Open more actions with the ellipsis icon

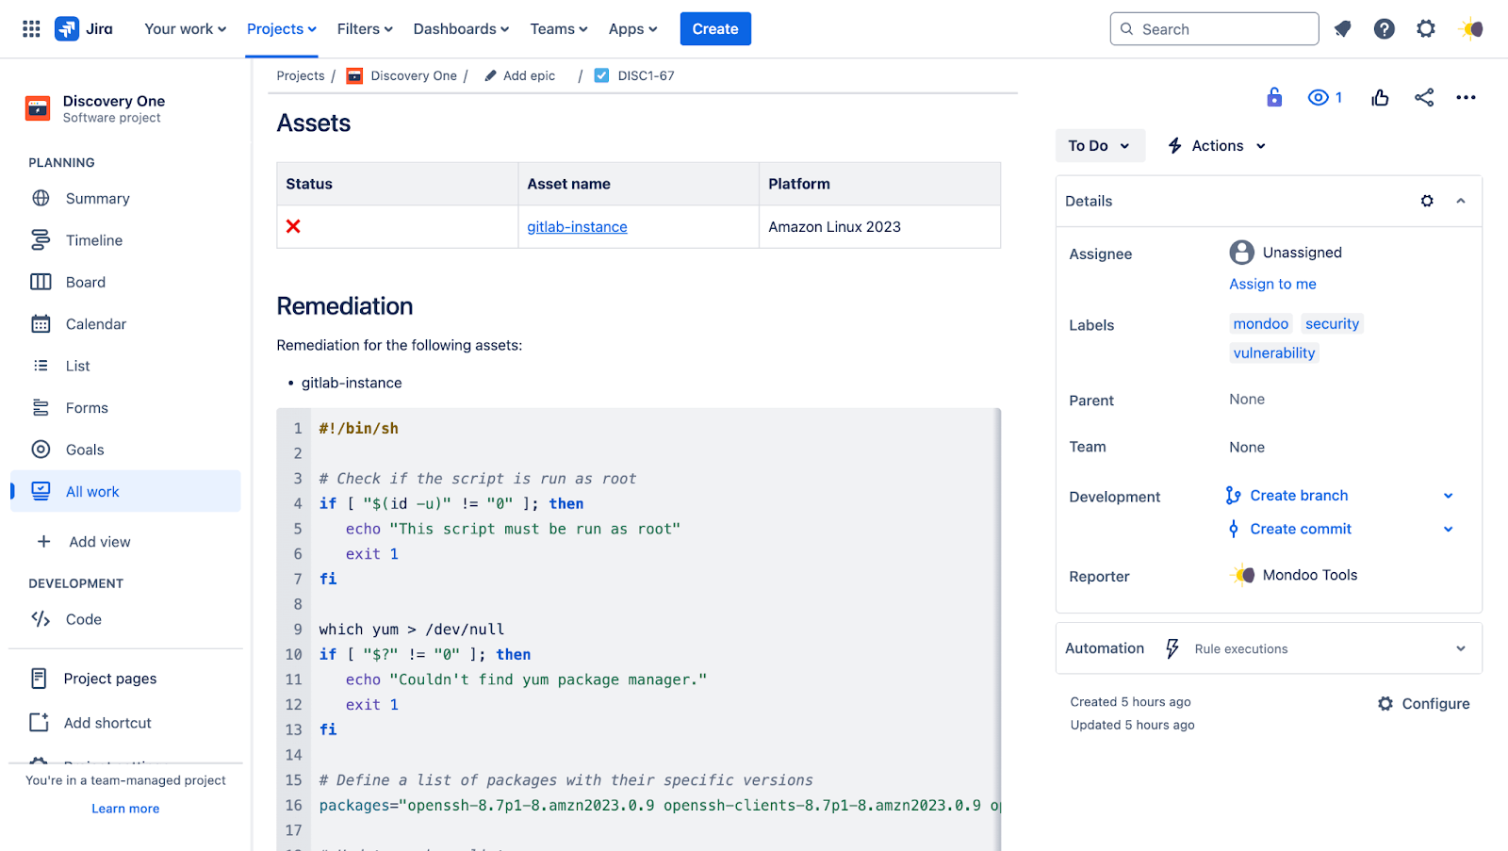(1467, 97)
